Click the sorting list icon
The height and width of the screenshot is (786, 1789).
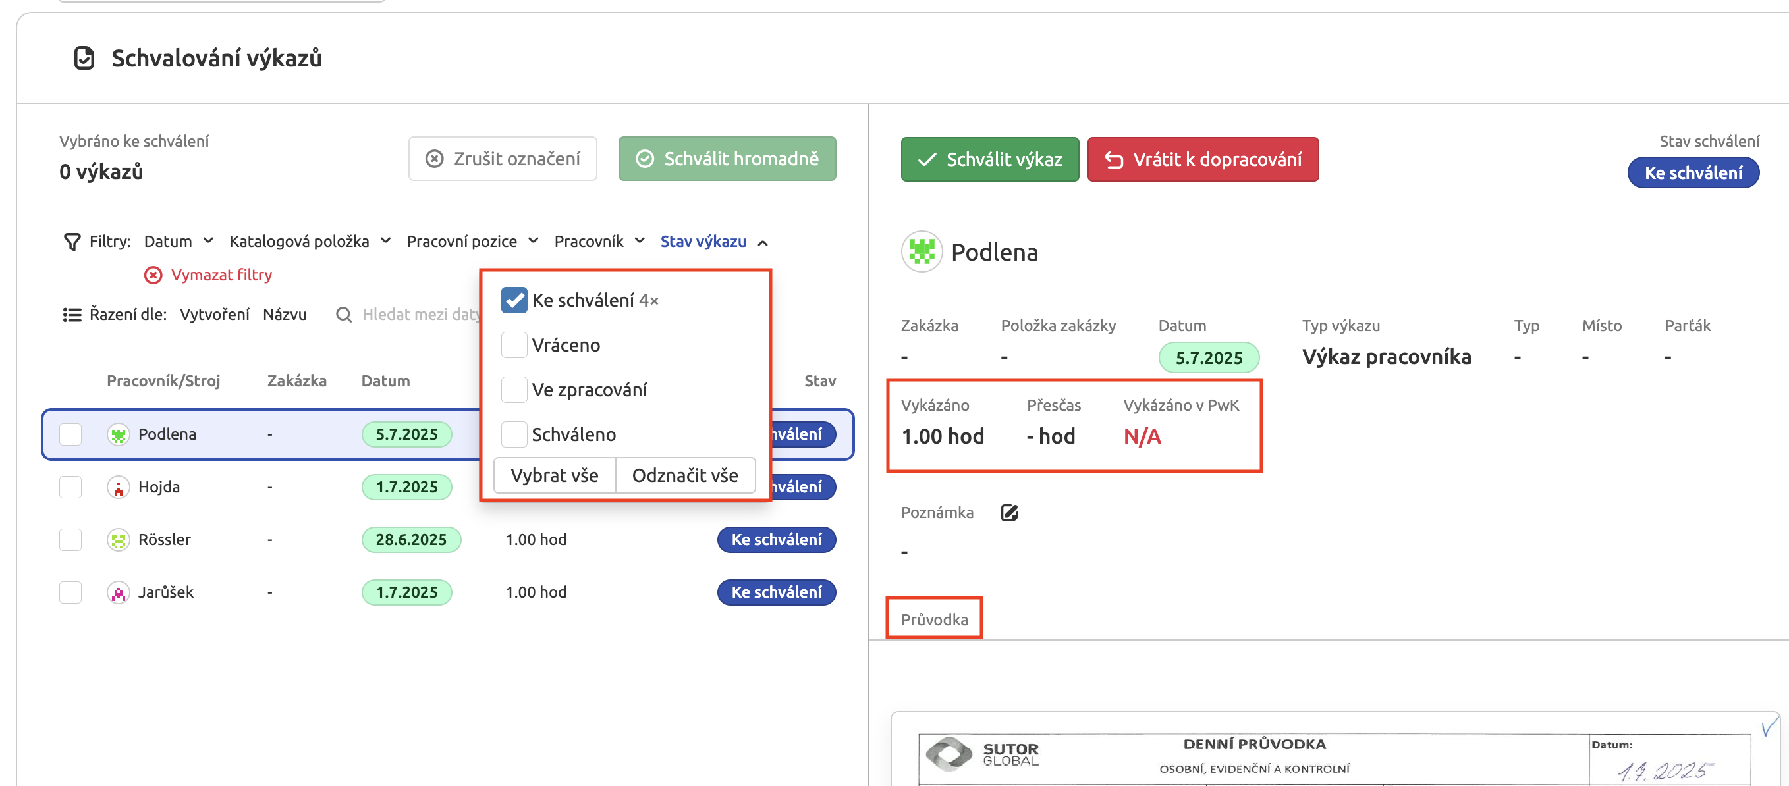pos(72,315)
